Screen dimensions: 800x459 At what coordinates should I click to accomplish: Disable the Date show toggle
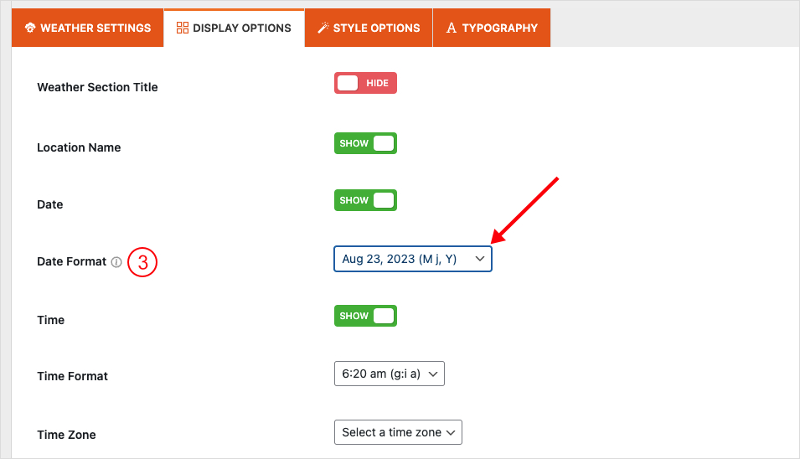pyautogui.click(x=365, y=200)
